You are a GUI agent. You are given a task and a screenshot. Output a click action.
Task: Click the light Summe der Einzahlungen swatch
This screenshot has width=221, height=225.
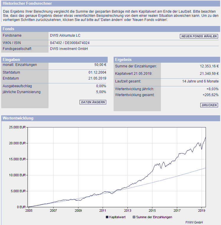coord(134,217)
